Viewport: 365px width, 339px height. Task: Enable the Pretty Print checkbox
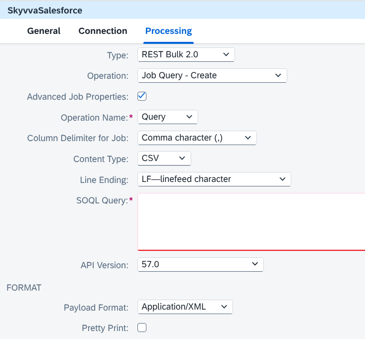point(142,328)
